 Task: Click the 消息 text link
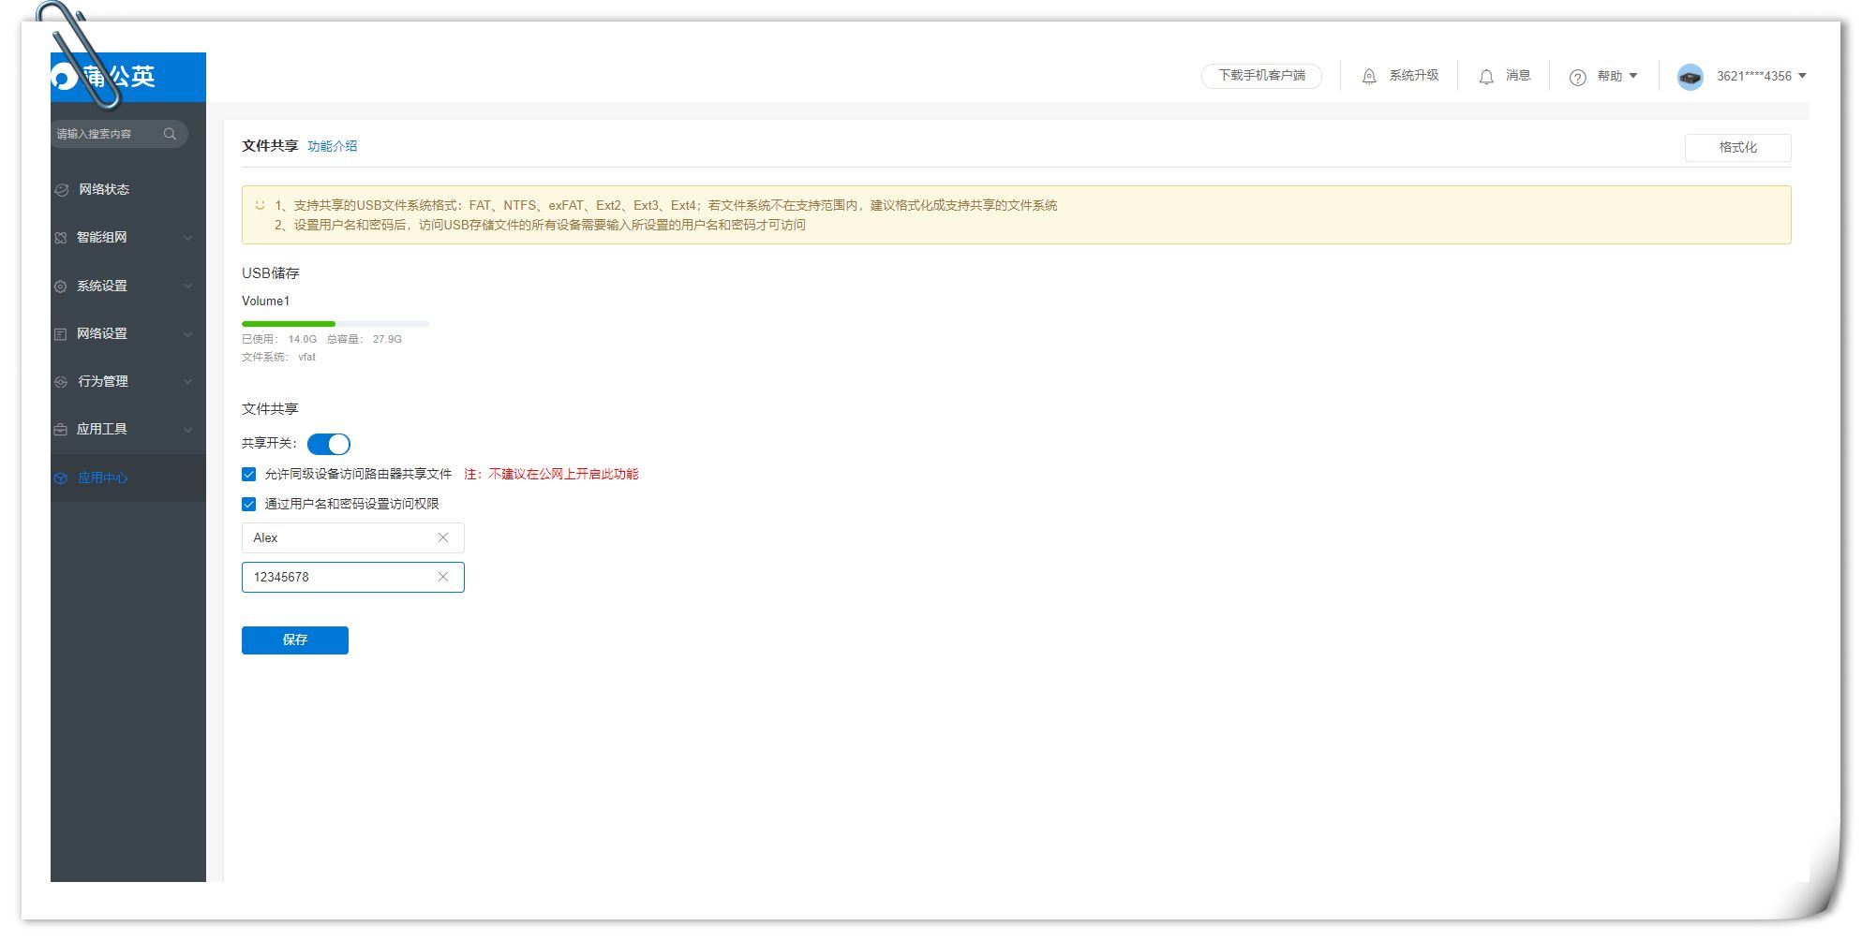coord(1518,76)
